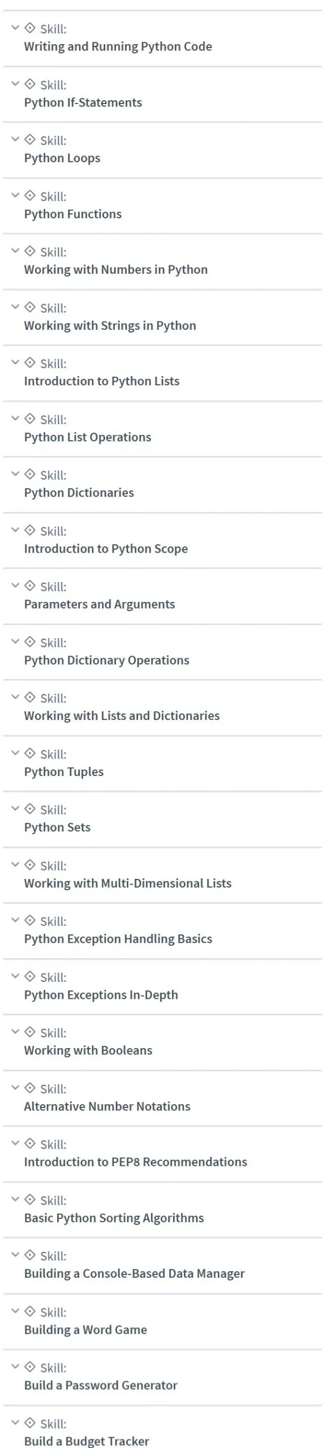Open Working with Strings in Python title

(x=110, y=326)
